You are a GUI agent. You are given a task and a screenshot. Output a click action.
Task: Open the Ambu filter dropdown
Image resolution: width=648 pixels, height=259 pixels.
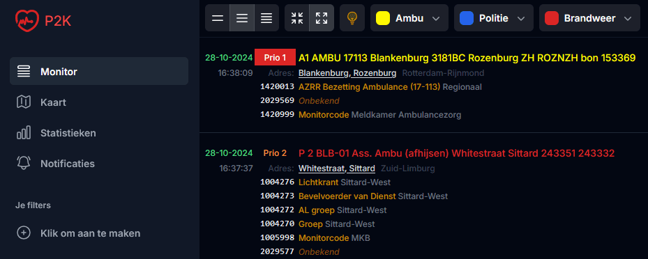409,18
